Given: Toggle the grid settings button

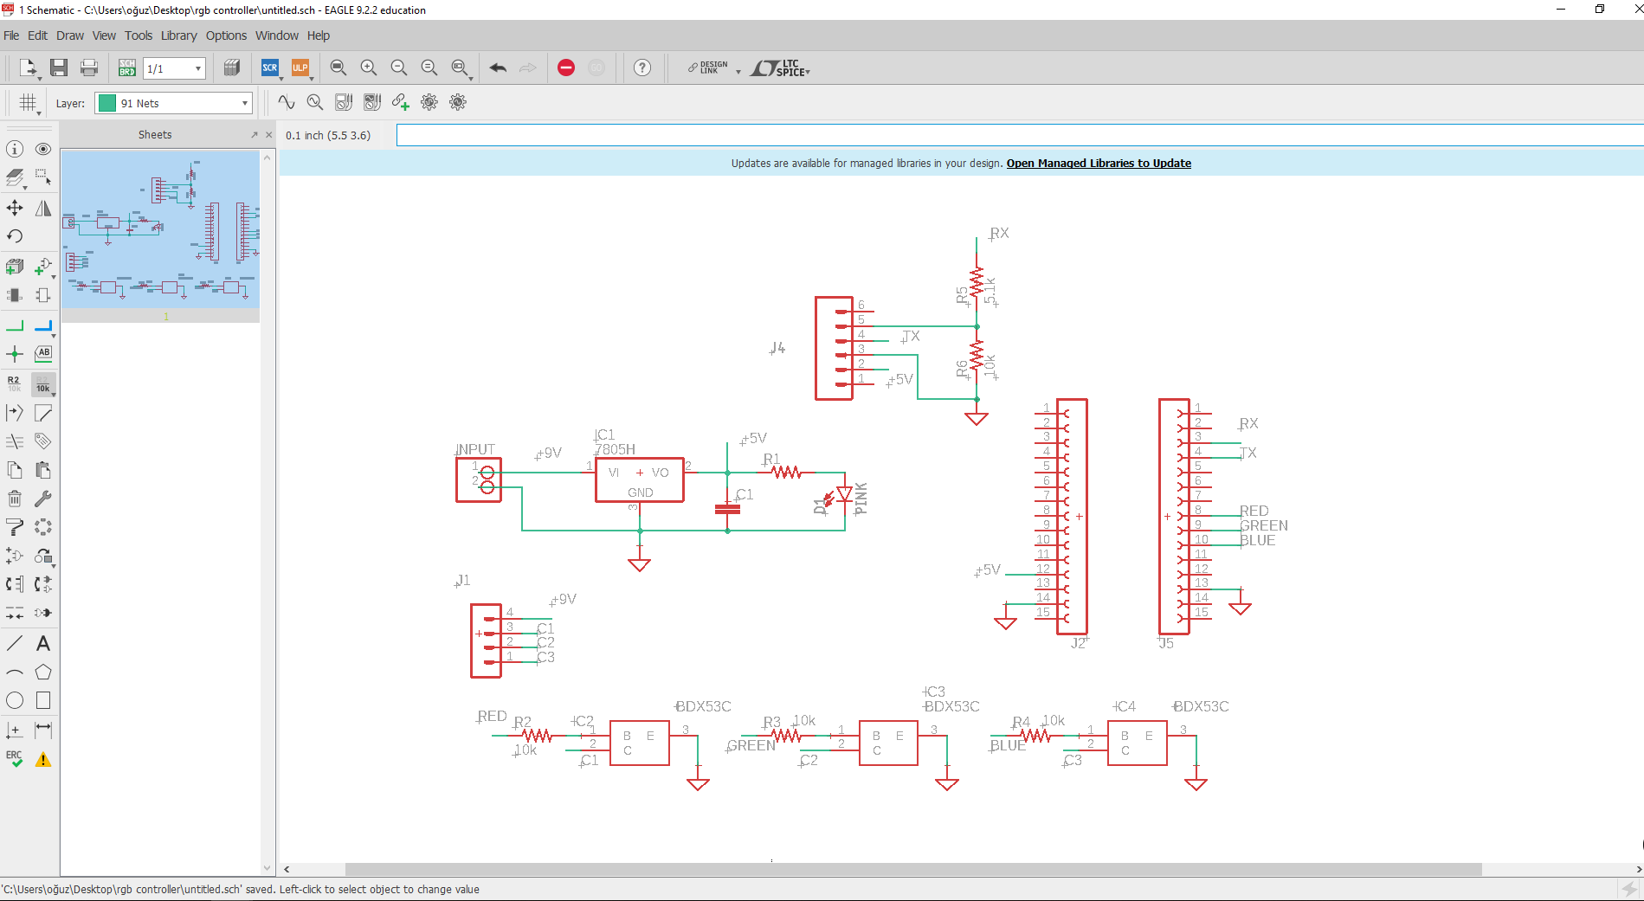Looking at the screenshot, I should click(28, 103).
